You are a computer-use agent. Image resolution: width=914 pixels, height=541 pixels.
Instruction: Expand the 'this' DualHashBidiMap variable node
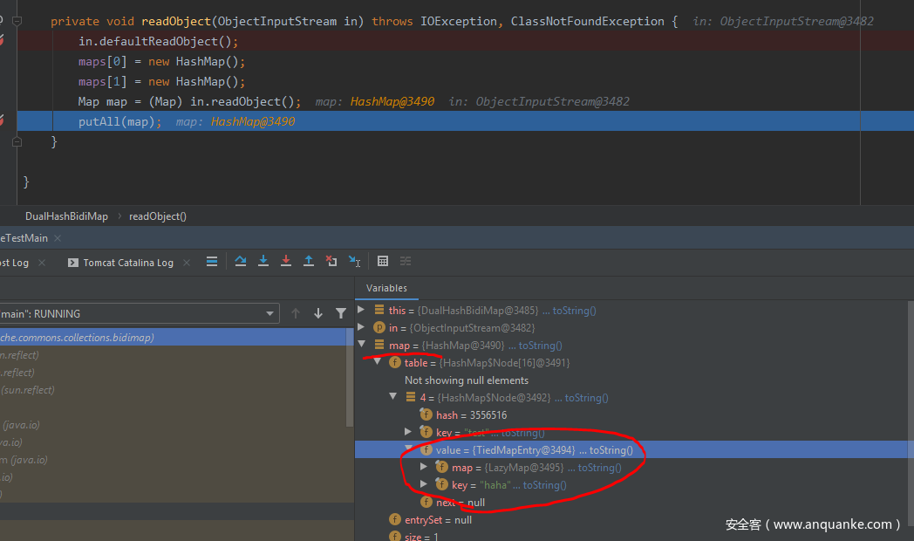361,310
